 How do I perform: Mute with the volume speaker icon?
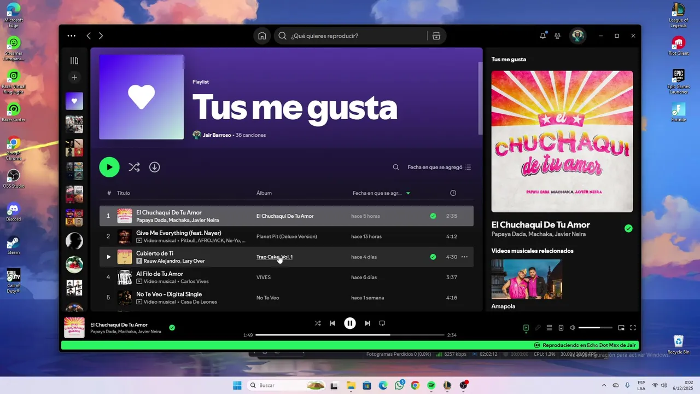coord(573,328)
